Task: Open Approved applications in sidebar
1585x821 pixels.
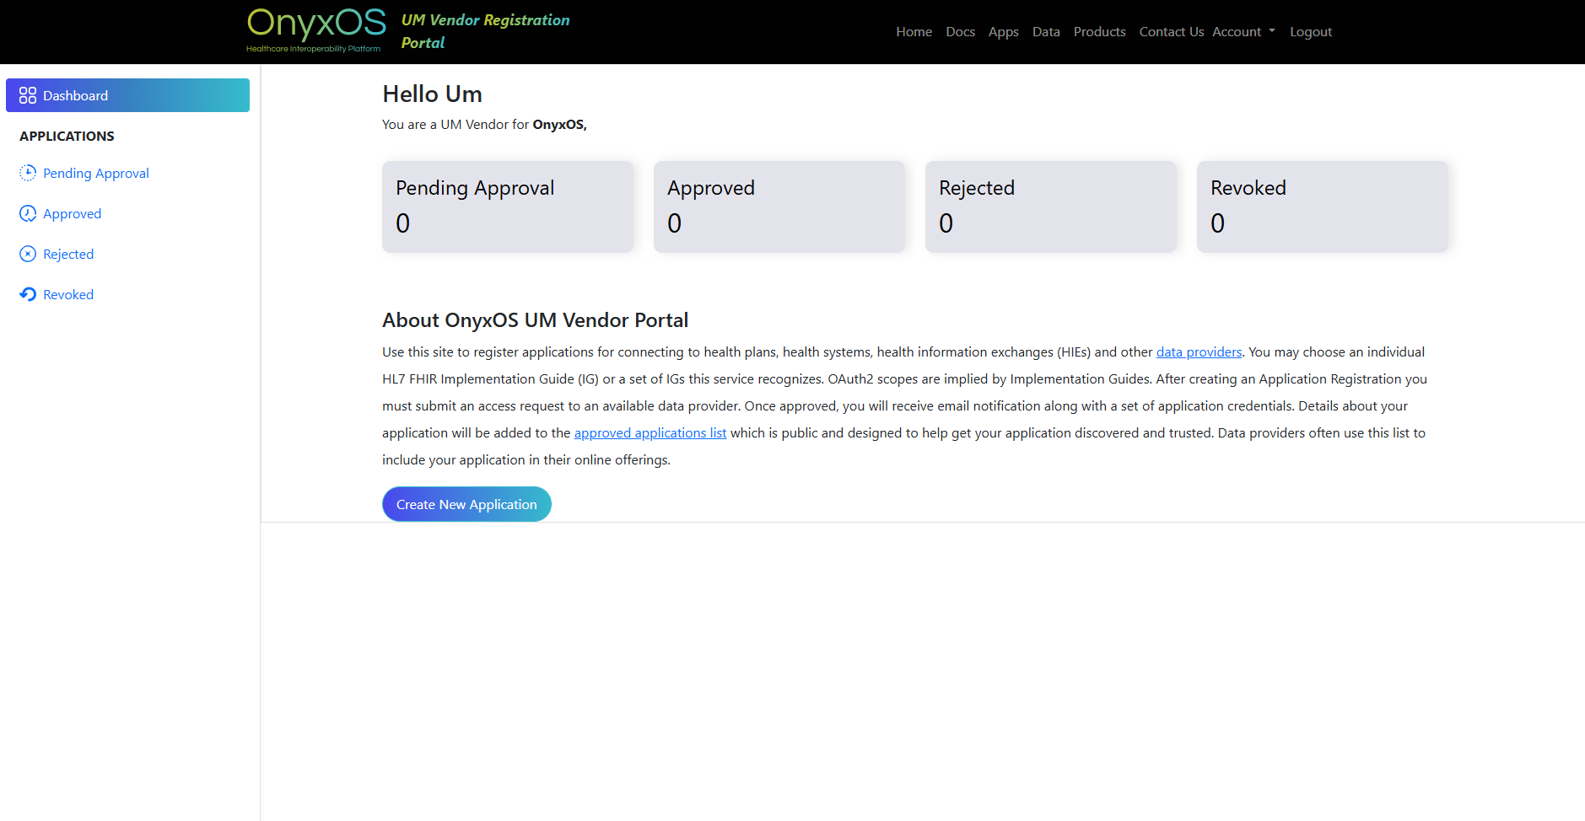Action: (72, 213)
